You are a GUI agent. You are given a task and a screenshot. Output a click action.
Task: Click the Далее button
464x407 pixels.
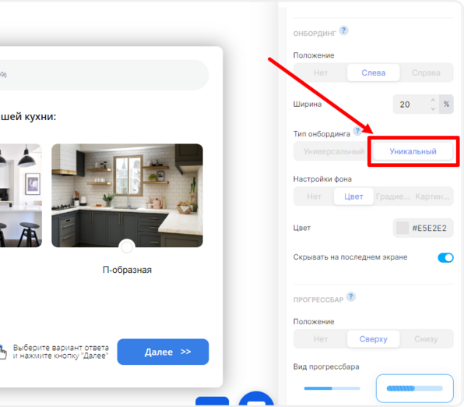(163, 352)
